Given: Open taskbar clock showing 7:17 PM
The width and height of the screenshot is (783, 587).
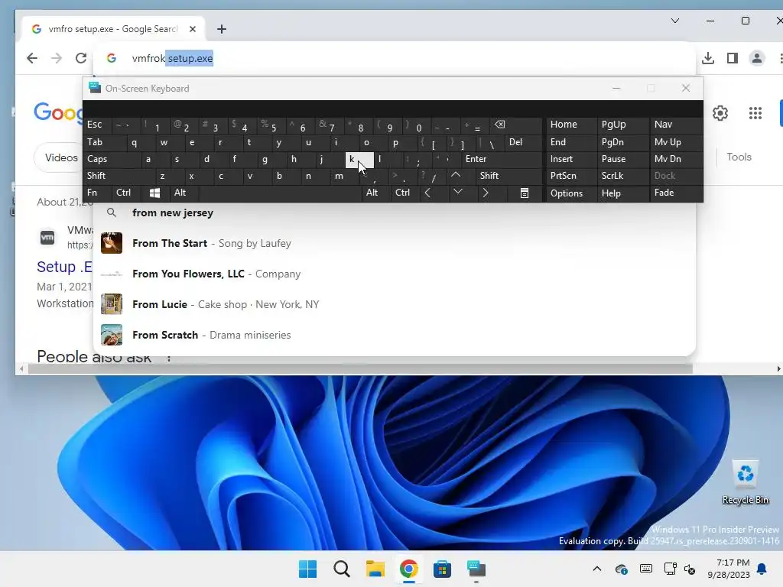Looking at the screenshot, I should [x=728, y=569].
